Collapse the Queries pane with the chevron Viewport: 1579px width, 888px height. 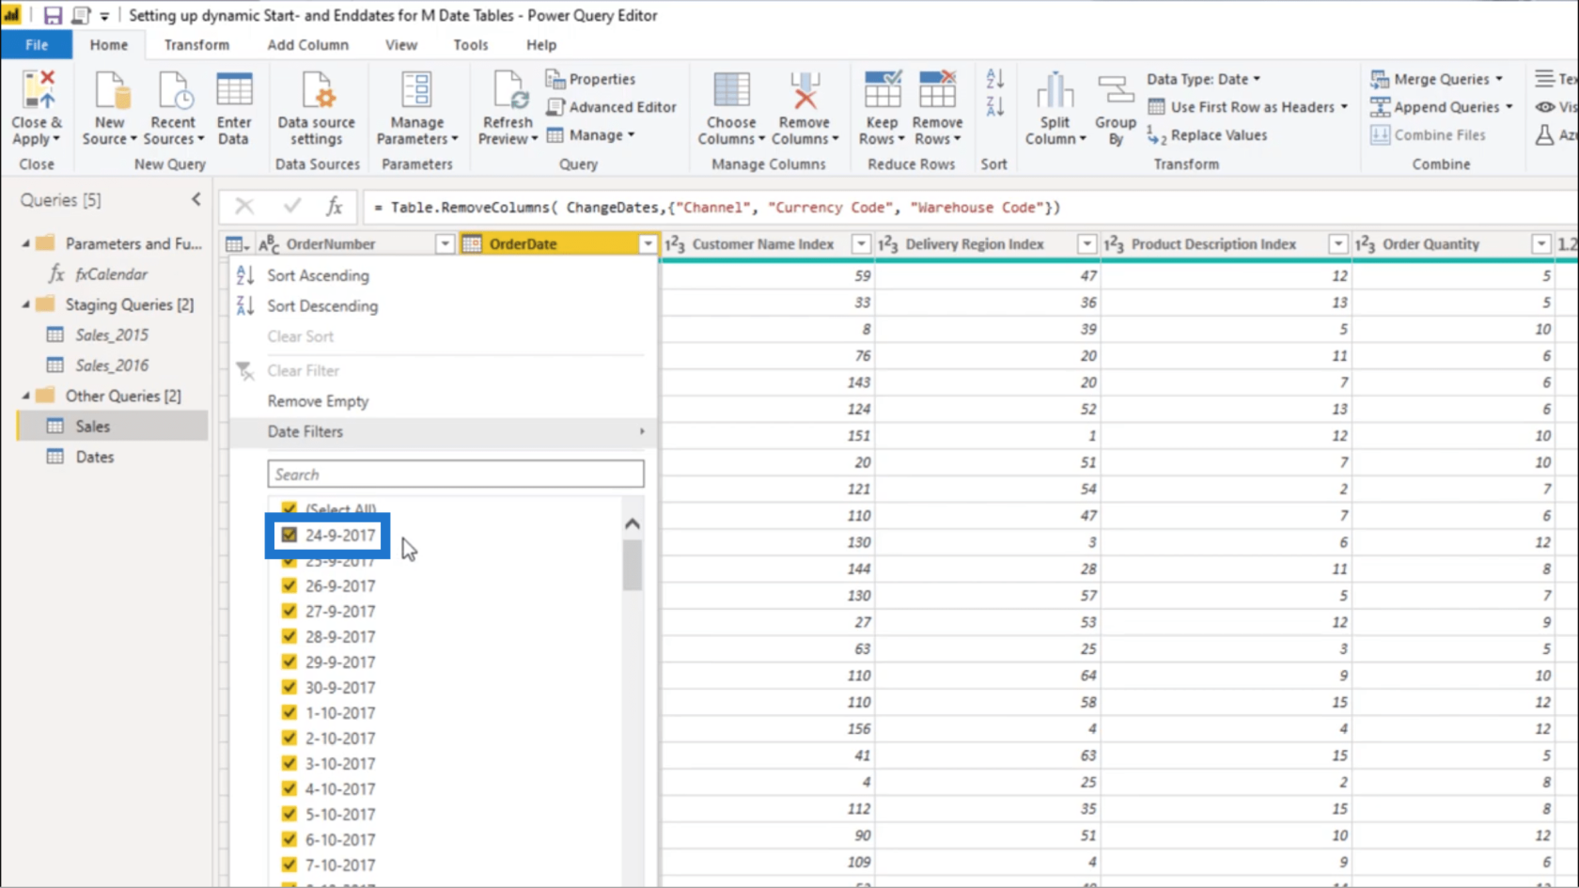click(195, 199)
